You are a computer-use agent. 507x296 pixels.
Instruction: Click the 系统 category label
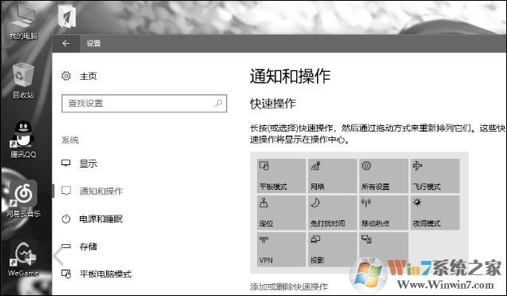pyautogui.click(x=70, y=140)
